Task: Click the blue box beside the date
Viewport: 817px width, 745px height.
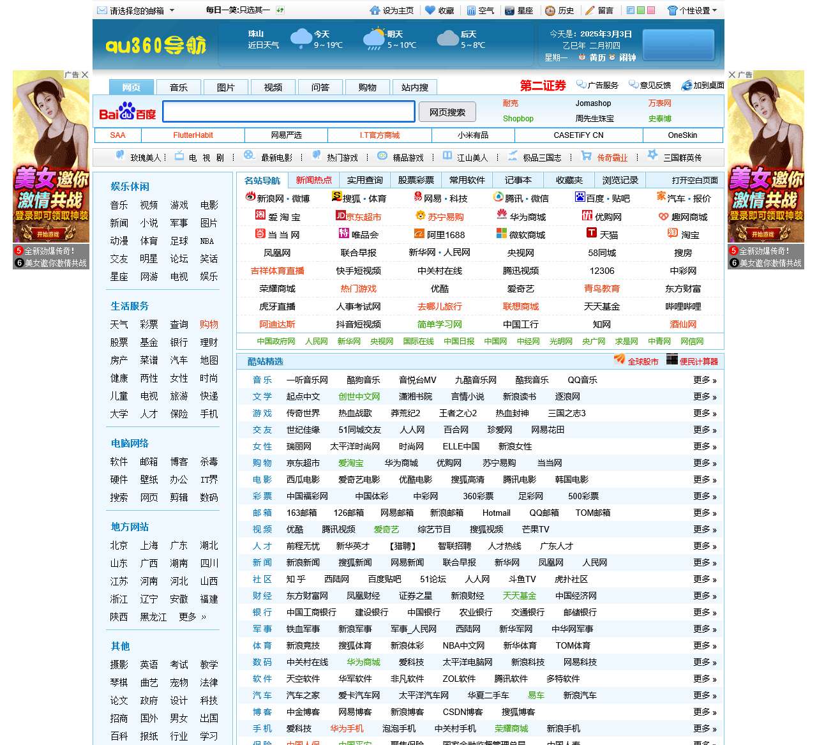Action: [678, 45]
